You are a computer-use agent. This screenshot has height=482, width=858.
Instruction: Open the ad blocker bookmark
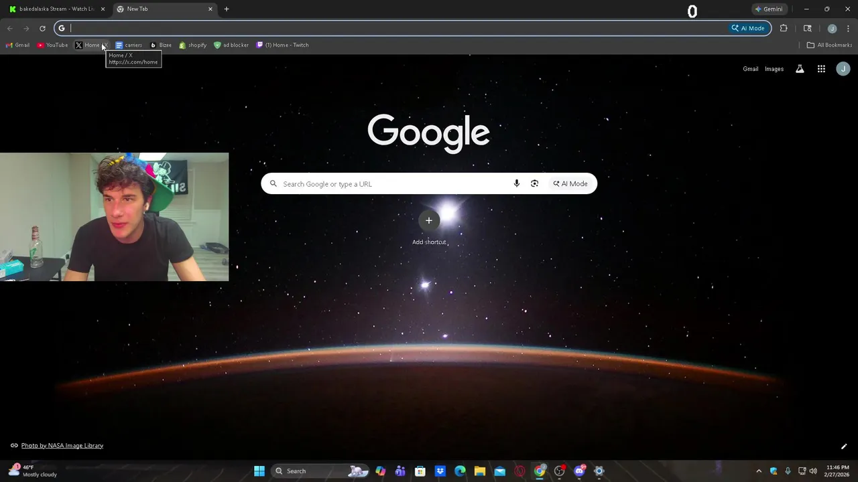231,45
